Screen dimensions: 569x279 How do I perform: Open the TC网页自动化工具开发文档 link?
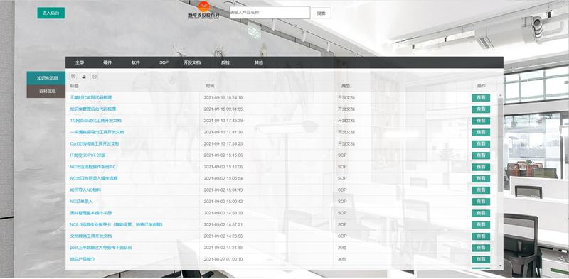pos(96,120)
